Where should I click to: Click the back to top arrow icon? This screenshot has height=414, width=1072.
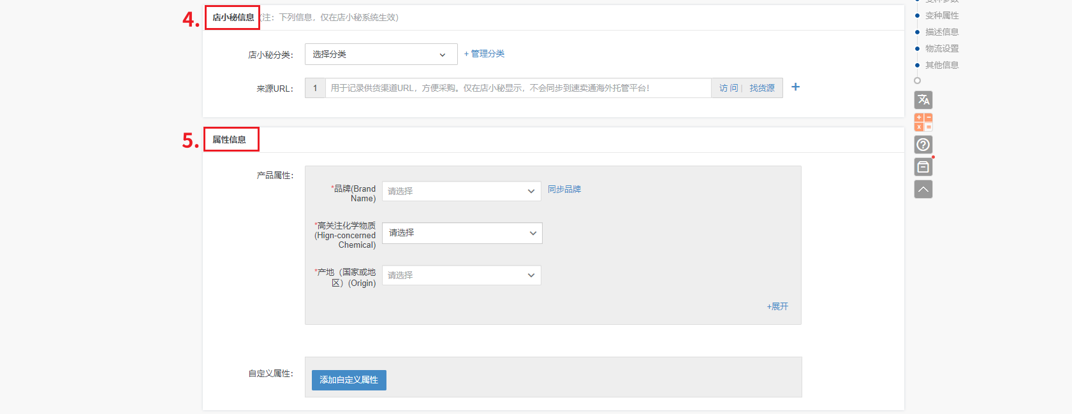click(923, 189)
